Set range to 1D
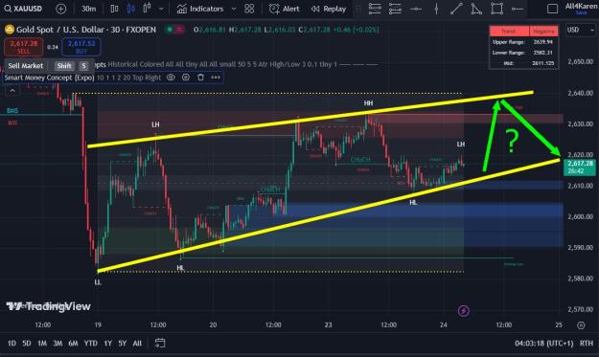Viewport: 599px width, 357px height. click(12, 344)
